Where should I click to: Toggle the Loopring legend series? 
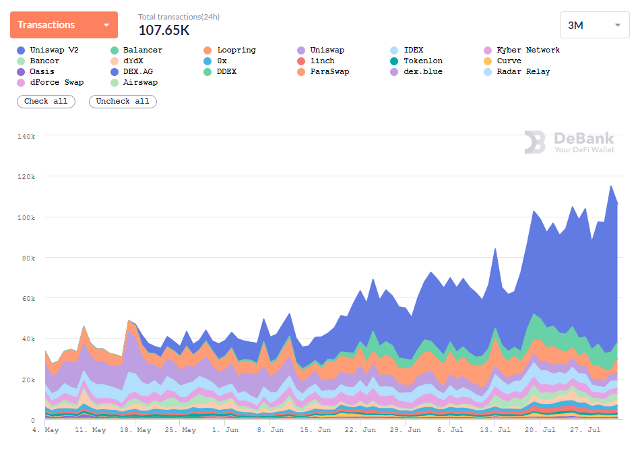(x=230, y=50)
